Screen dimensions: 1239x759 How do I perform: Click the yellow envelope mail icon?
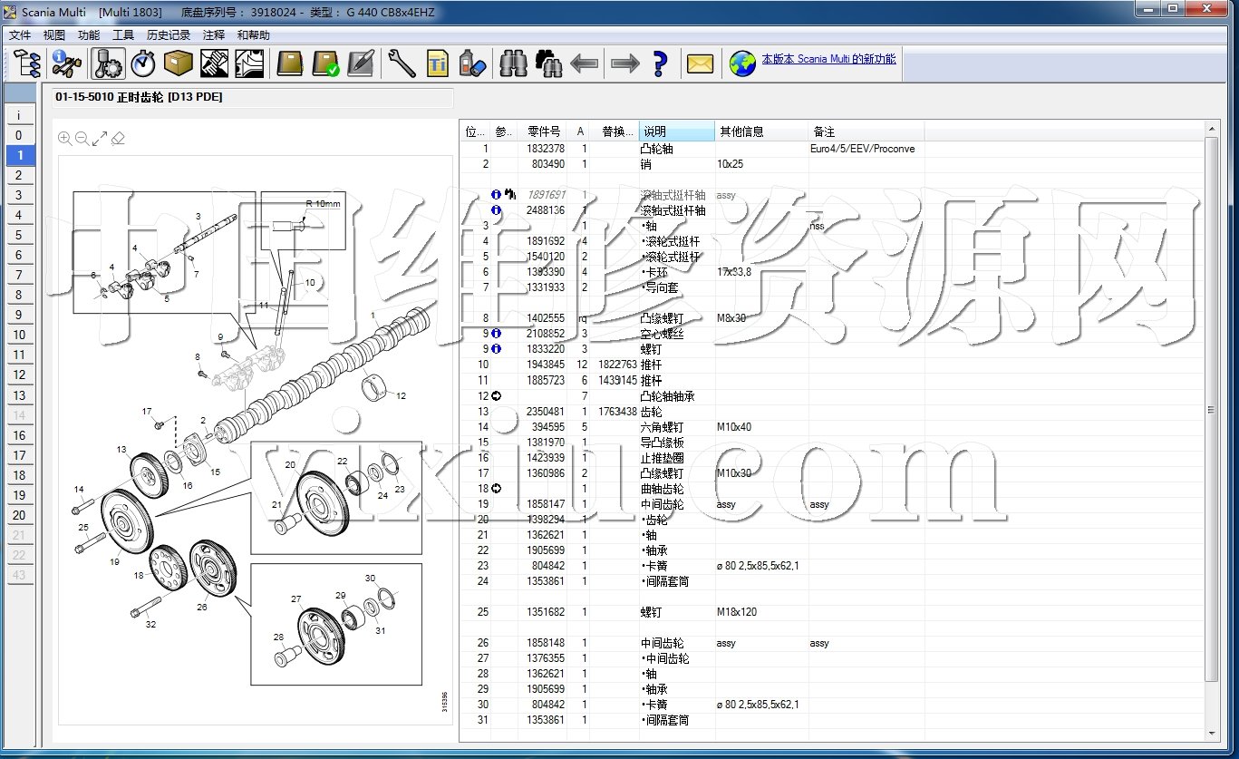[700, 63]
